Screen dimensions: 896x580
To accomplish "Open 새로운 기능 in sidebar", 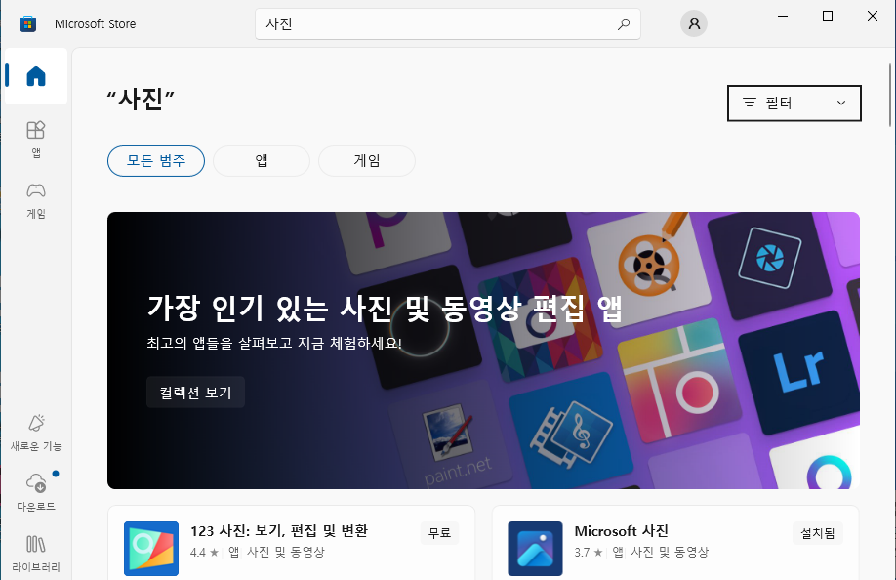I will (x=36, y=433).
